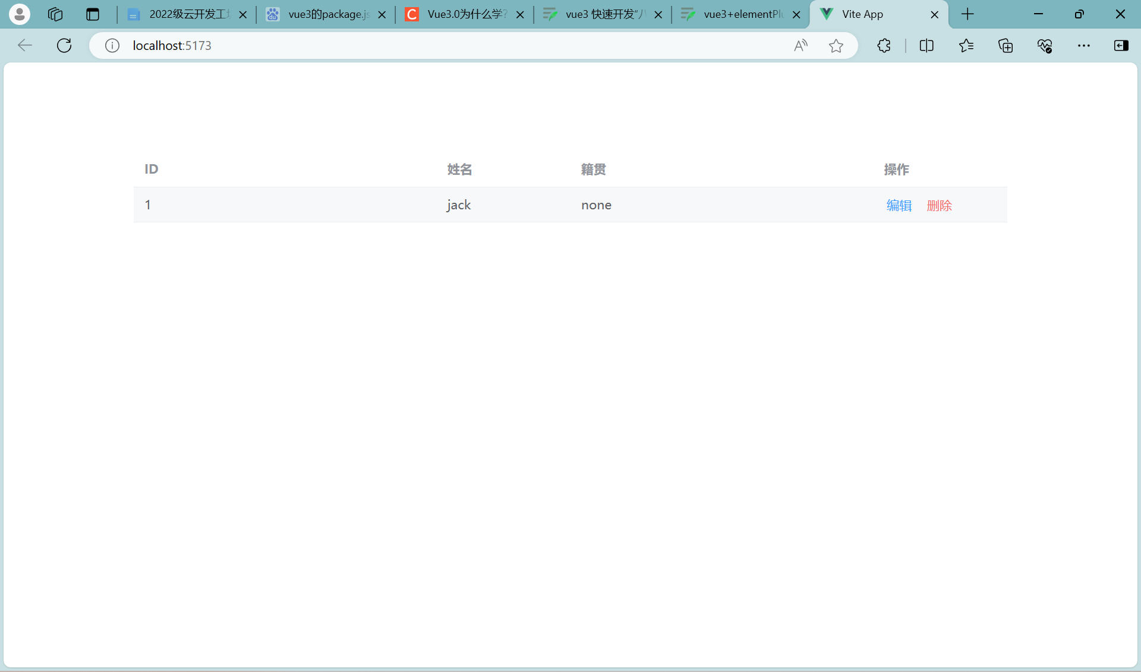Click the browser essentials heart icon
Screen dimensions: 1141x672
tap(1045, 45)
